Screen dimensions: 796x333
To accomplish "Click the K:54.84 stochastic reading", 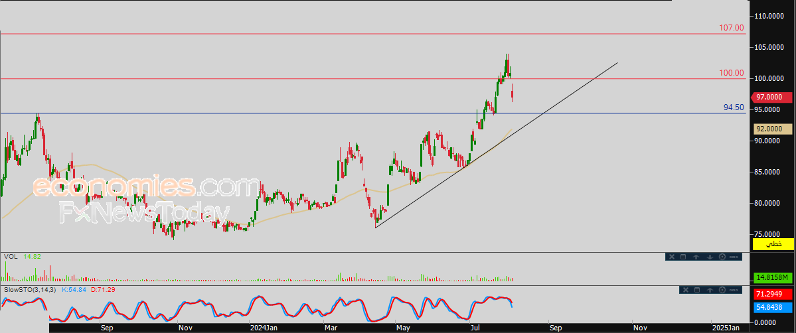I will coord(74,289).
